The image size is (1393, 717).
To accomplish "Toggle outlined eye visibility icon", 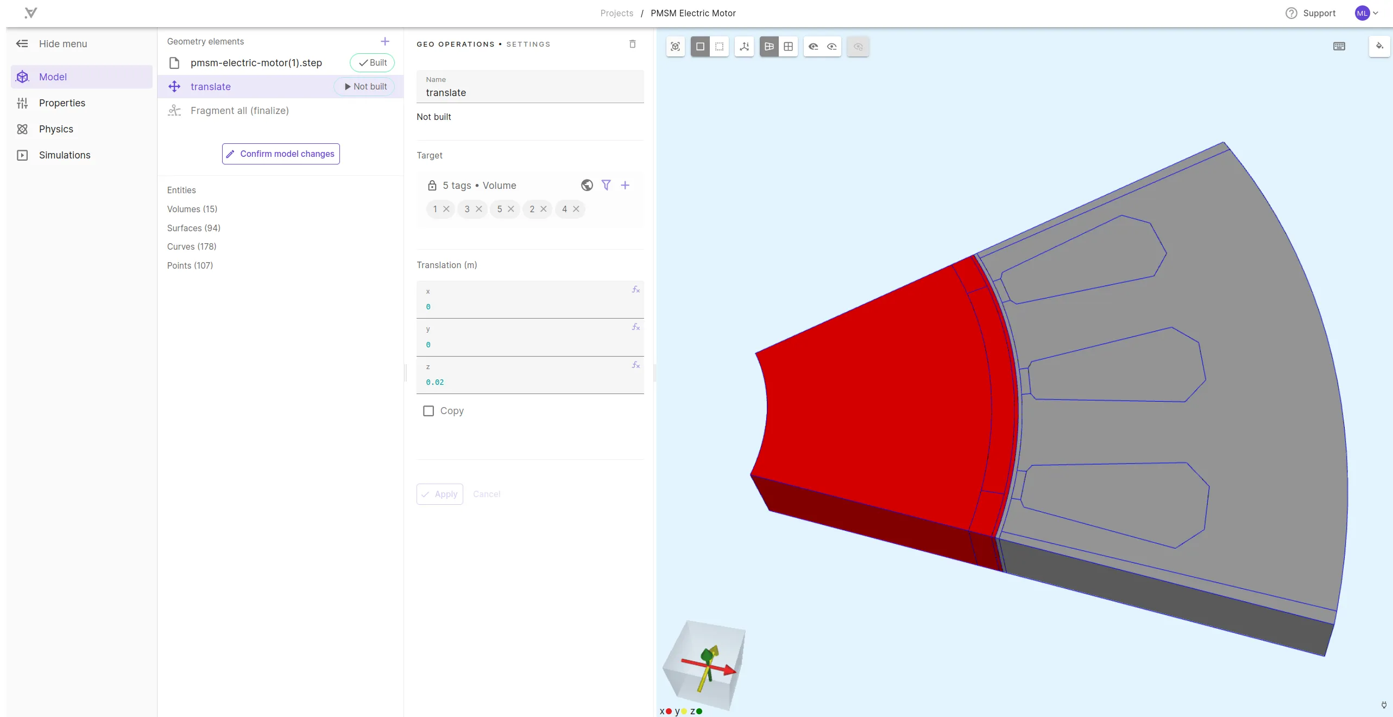I will pos(832,47).
